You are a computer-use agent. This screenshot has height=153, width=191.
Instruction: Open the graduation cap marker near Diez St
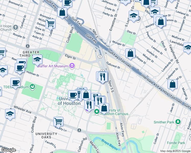(134, 16)
